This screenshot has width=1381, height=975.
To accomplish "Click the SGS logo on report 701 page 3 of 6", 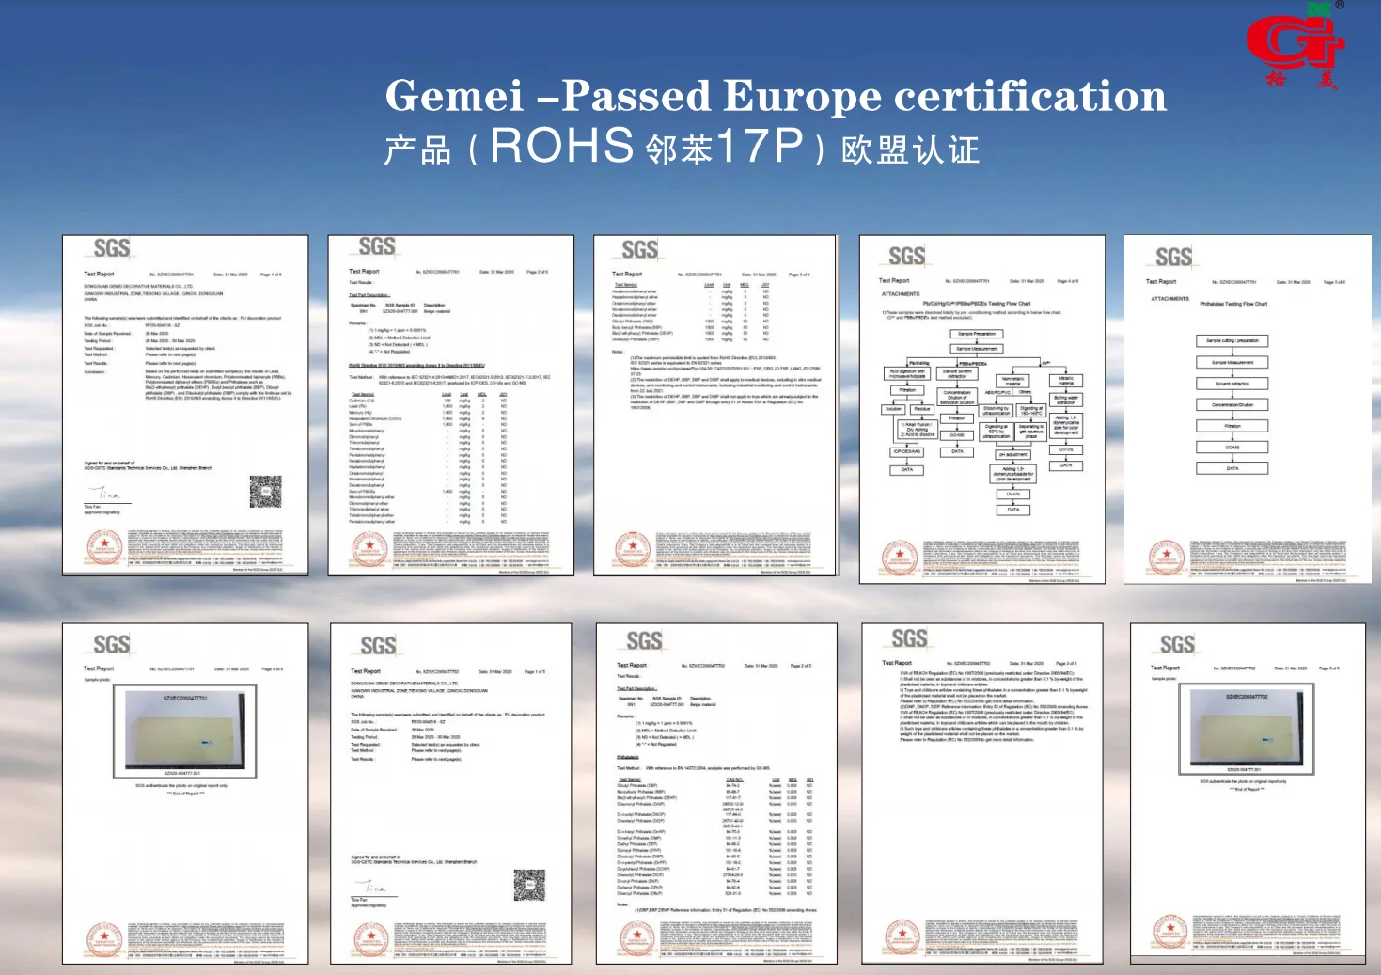I will pyautogui.click(x=639, y=249).
